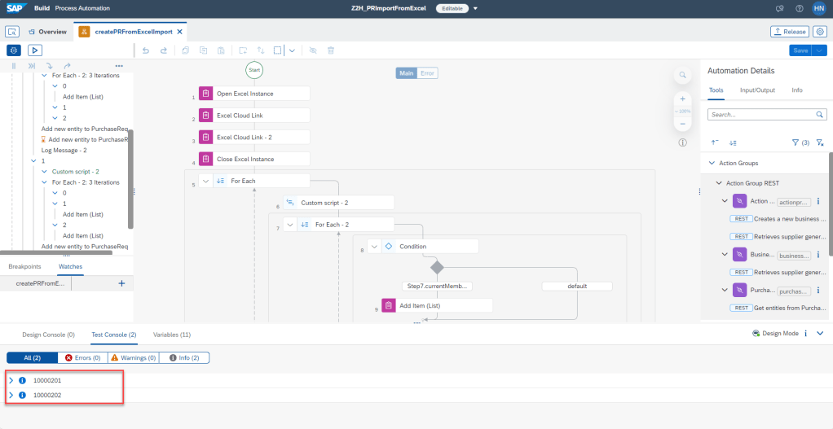Filter console by Errors (0)
This screenshot has height=429, width=833.
[82, 357]
